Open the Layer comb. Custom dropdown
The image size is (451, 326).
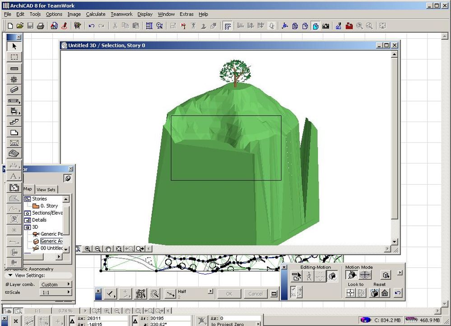[x=56, y=284]
